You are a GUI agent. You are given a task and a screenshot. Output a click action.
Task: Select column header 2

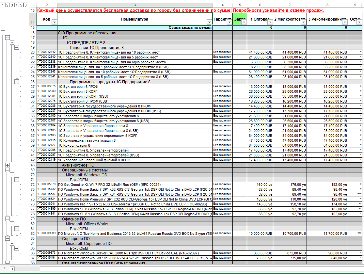[x=47, y=5]
